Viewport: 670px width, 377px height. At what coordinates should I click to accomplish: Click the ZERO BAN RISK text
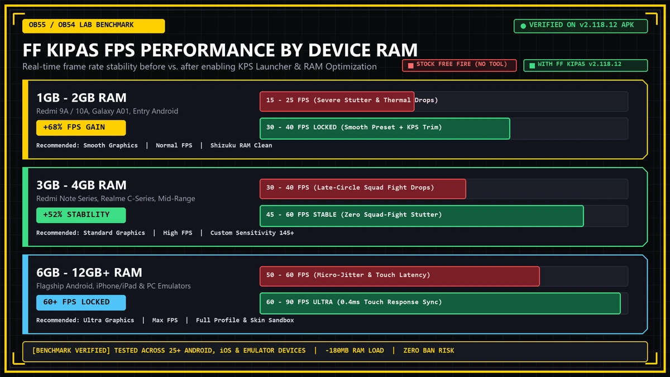coord(429,351)
